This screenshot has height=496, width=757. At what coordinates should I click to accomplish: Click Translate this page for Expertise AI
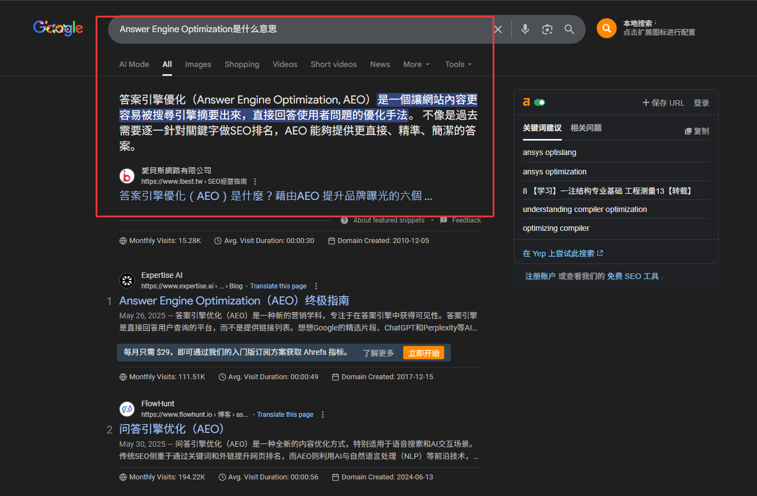(278, 286)
